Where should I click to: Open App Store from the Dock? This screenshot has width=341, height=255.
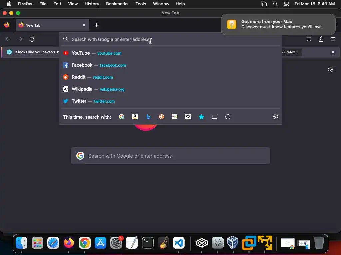point(100,243)
